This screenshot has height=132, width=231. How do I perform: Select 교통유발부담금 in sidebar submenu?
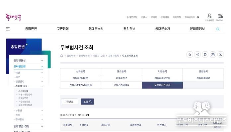(25, 105)
